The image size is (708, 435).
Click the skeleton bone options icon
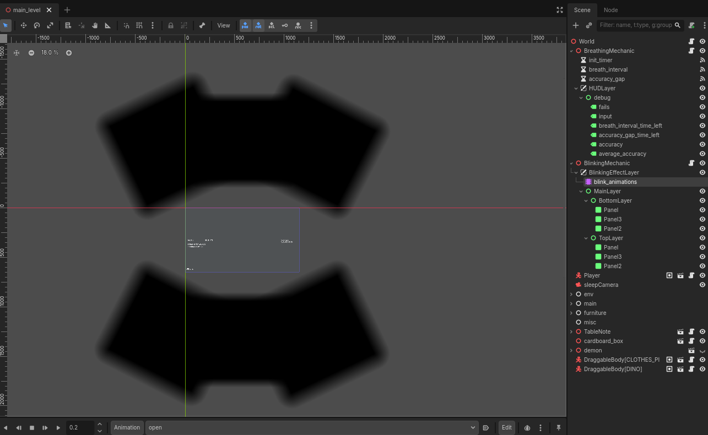point(202,25)
